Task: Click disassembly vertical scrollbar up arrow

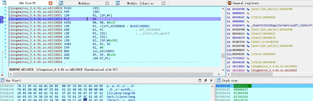Action: 223,9
